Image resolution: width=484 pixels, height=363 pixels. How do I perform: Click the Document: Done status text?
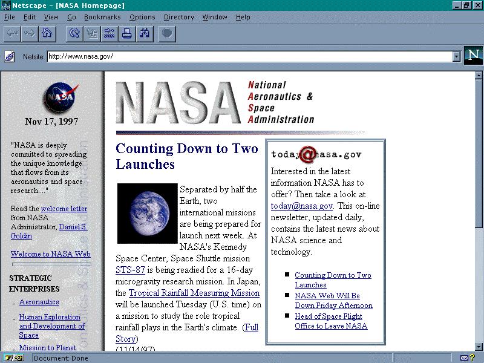[61, 358]
